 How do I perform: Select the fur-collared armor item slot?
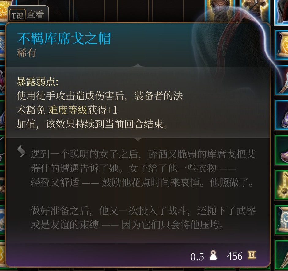tap(220, 10)
